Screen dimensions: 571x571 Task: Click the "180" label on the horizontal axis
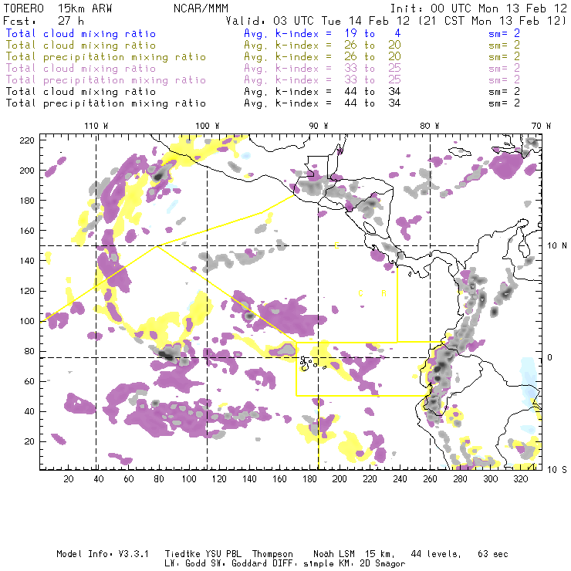click(309, 479)
